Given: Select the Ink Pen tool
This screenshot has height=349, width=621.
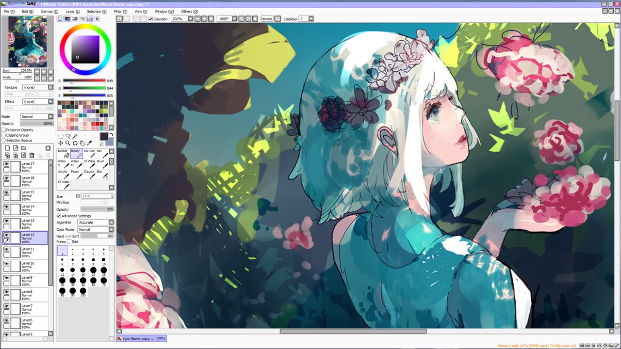Looking at the screenshot, I should coord(89,154).
